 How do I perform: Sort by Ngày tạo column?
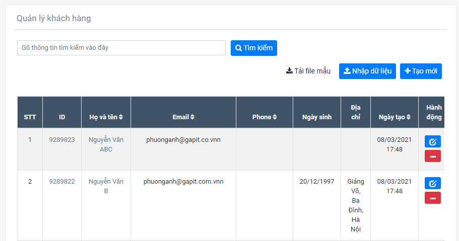click(395, 117)
